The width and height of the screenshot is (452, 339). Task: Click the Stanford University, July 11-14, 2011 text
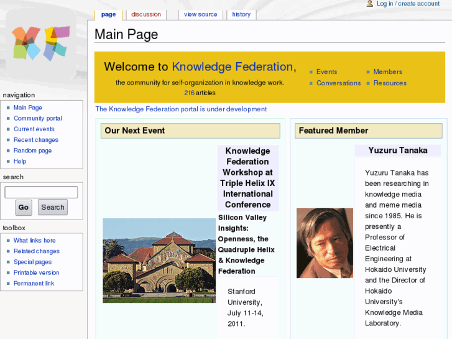[246, 307]
